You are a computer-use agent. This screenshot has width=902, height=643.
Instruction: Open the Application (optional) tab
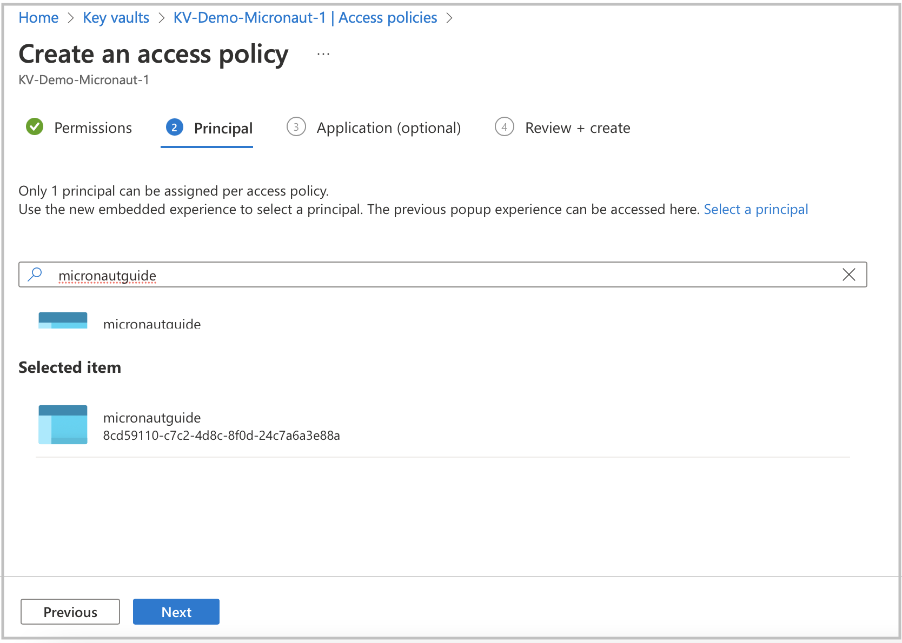374,128
